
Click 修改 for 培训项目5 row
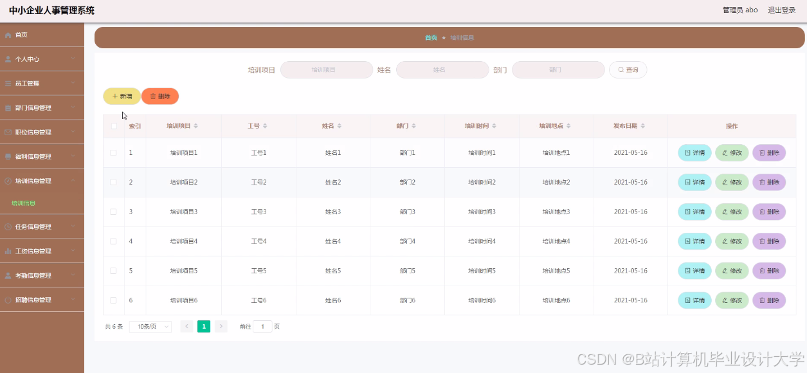pyautogui.click(x=732, y=271)
